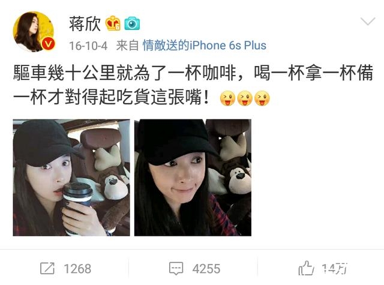Tap the repost share icon

pyautogui.click(x=47, y=268)
